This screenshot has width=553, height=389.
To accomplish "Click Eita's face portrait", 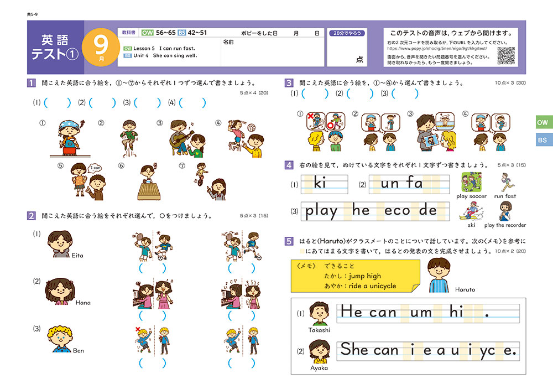I will [x=60, y=244].
